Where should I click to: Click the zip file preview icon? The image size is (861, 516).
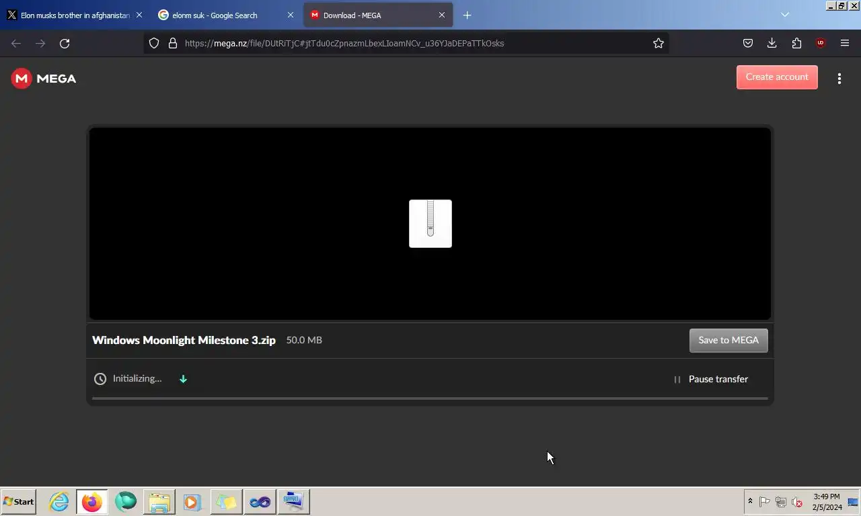point(430,224)
